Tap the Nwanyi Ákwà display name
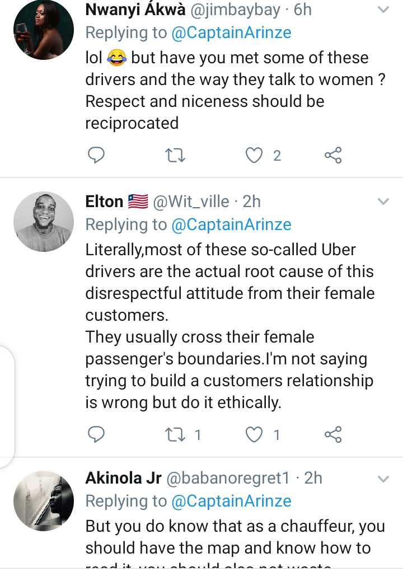 pos(135,10)
